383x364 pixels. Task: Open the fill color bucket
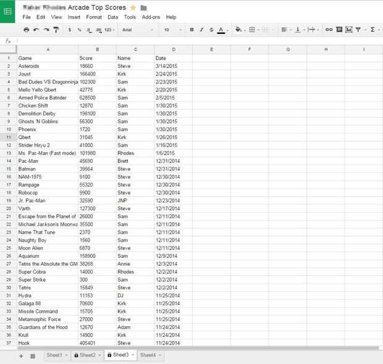click(x=240, y=30)
